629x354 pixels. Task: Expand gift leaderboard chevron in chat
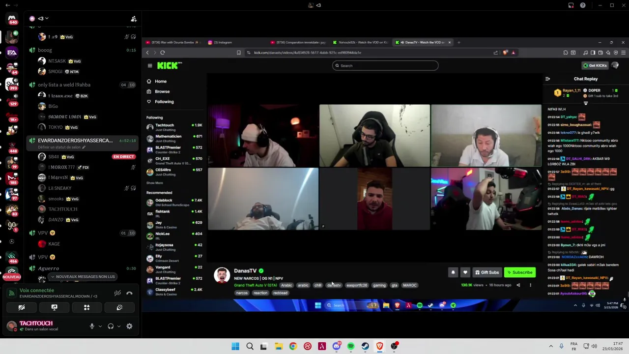(585, 103)
